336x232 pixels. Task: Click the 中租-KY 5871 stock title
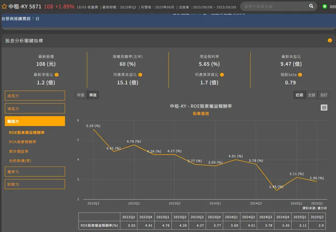pyautogui.click(x=25, y=6)
